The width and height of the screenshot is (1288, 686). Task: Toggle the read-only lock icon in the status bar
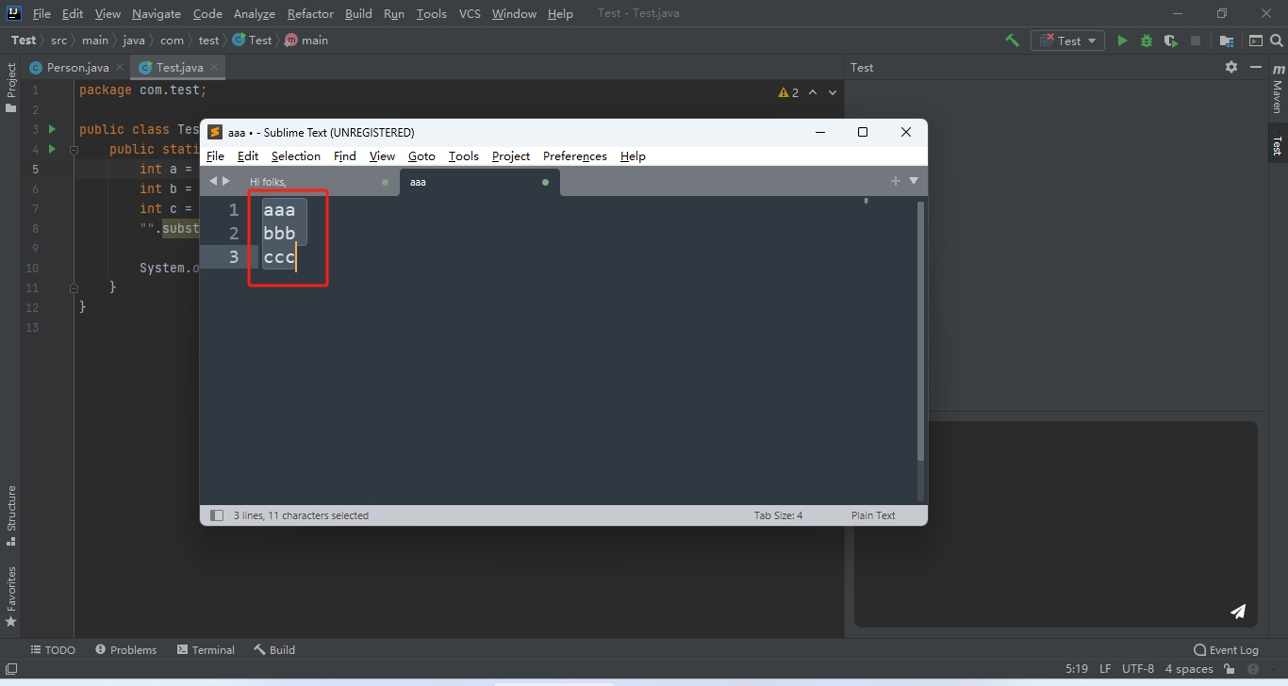click(1228, 669)
